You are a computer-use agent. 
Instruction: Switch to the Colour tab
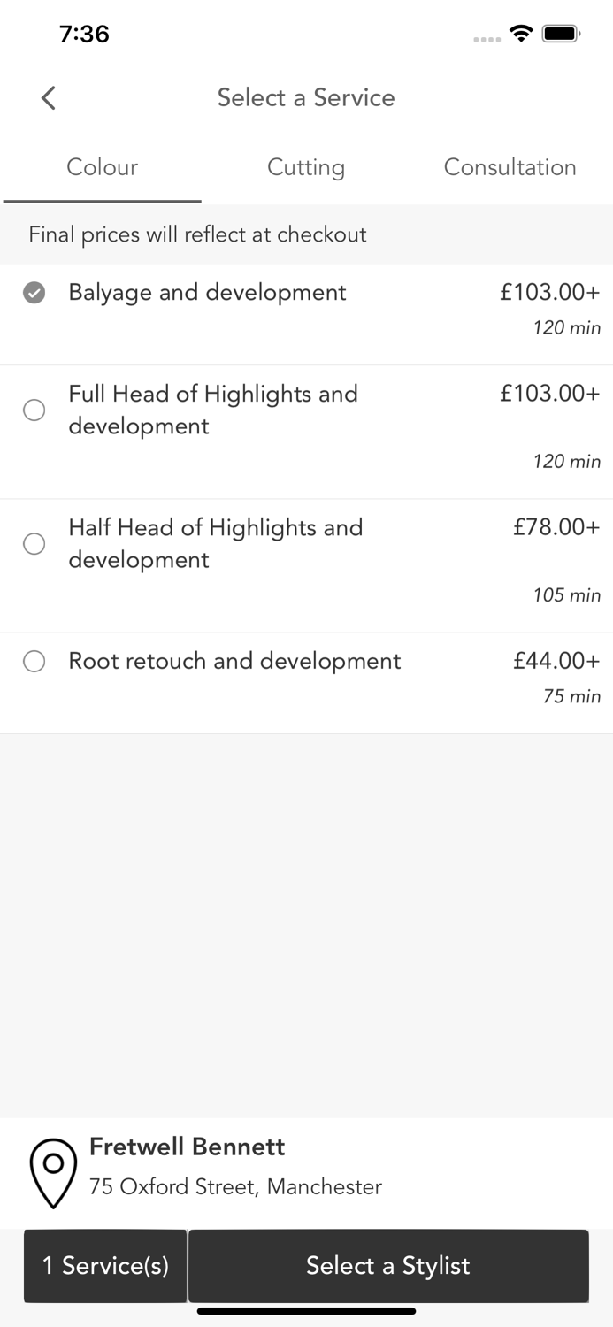(x=103, y=167)
